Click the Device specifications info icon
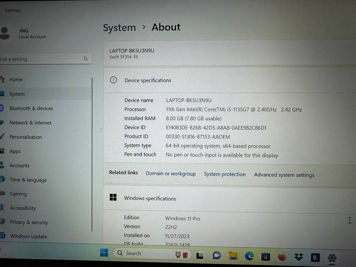The width and height of the screenshot is (356, 267). 114,80
